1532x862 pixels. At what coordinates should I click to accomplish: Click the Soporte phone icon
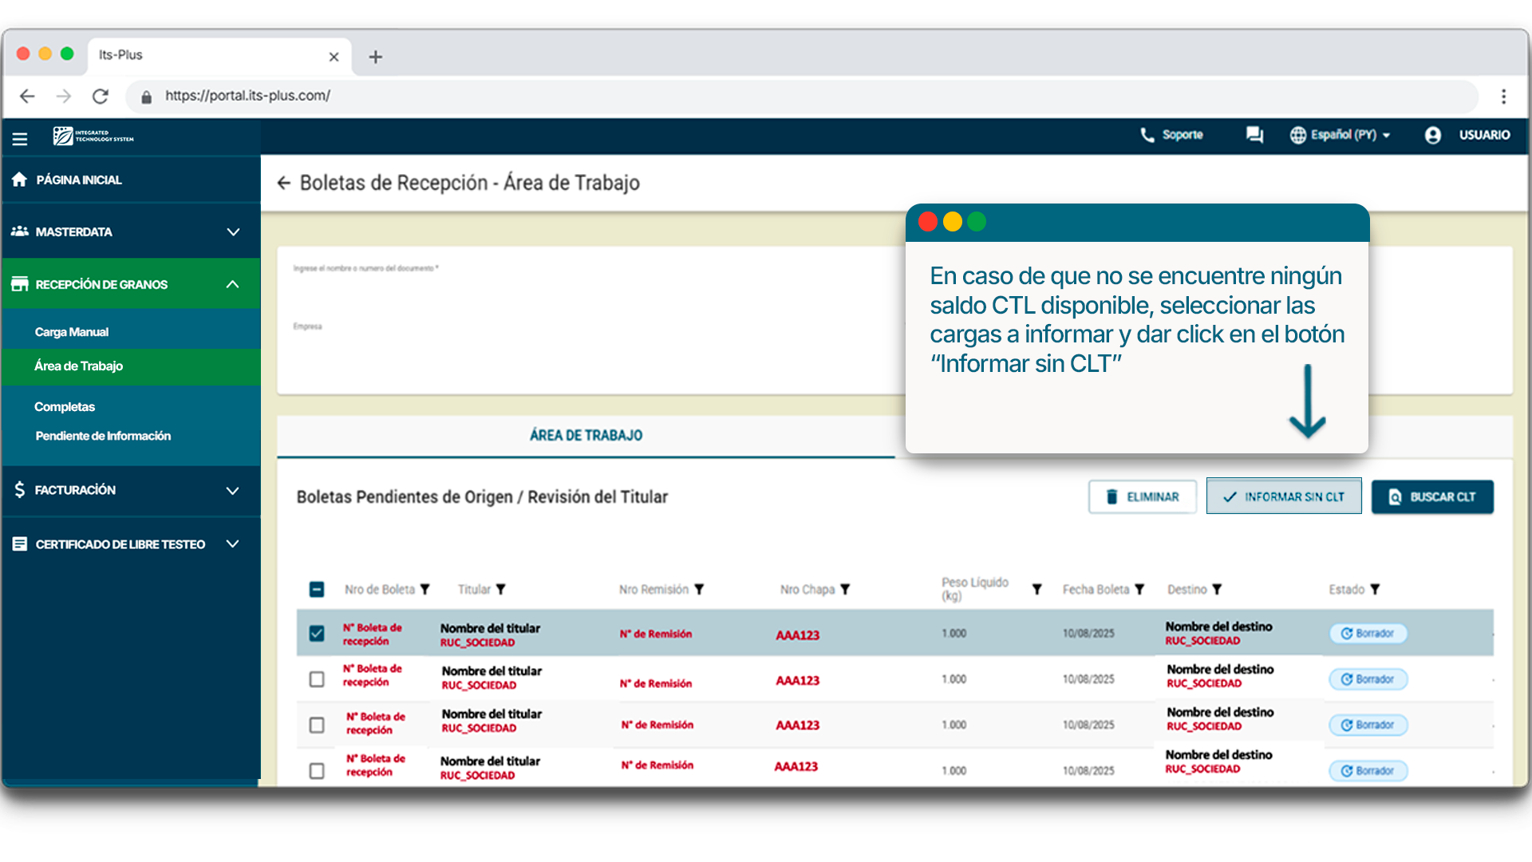coord(1147,135)
